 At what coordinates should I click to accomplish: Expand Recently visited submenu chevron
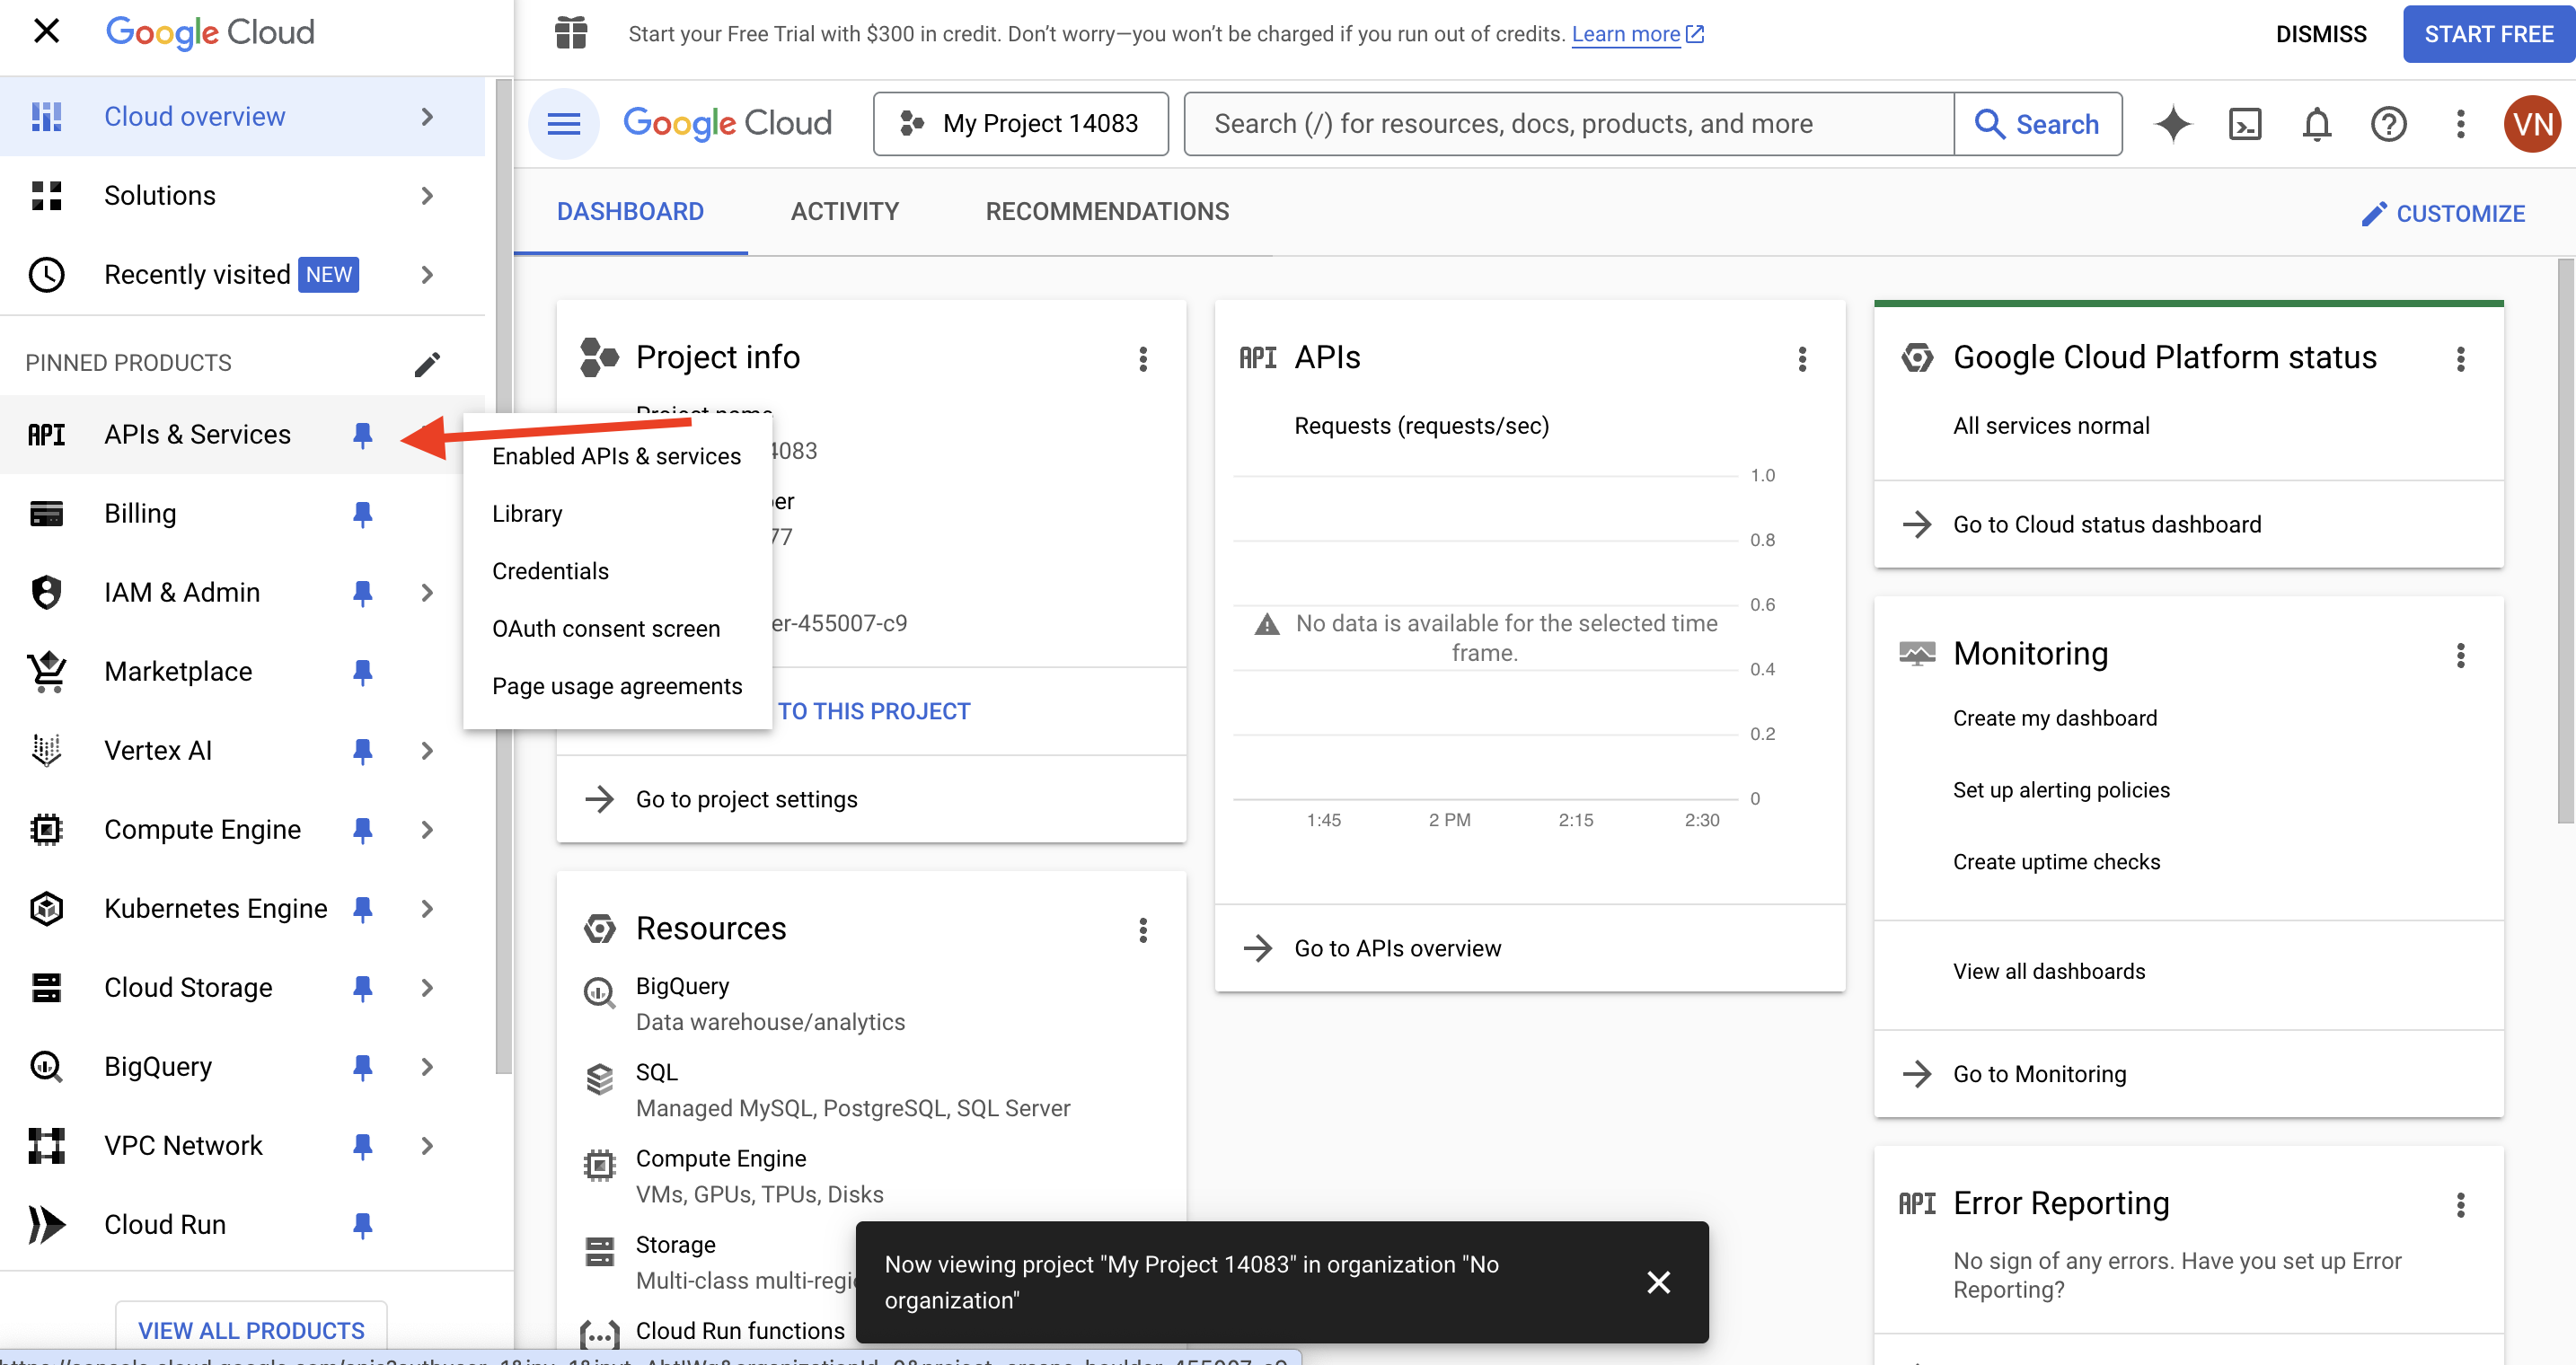(x=427, y=275)
